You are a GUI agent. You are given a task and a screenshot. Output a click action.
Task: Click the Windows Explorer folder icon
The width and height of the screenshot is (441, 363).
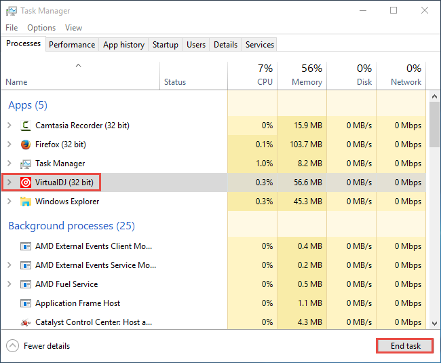pos(26,202)
